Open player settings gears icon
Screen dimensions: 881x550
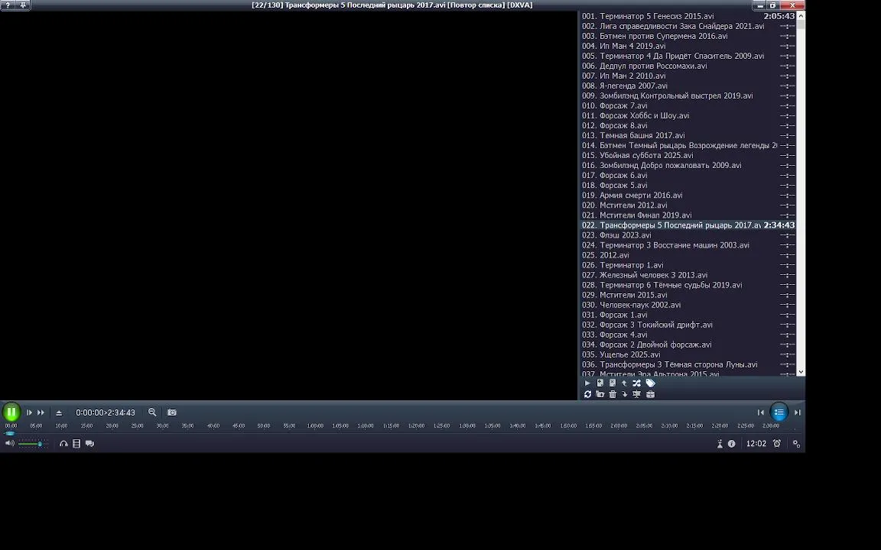tap(796, 443)
